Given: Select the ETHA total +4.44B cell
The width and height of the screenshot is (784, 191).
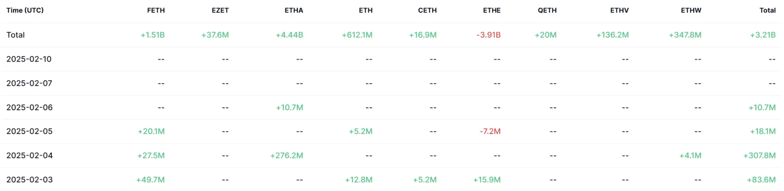Looking at the screenshot, I should (x=289, y=35).
